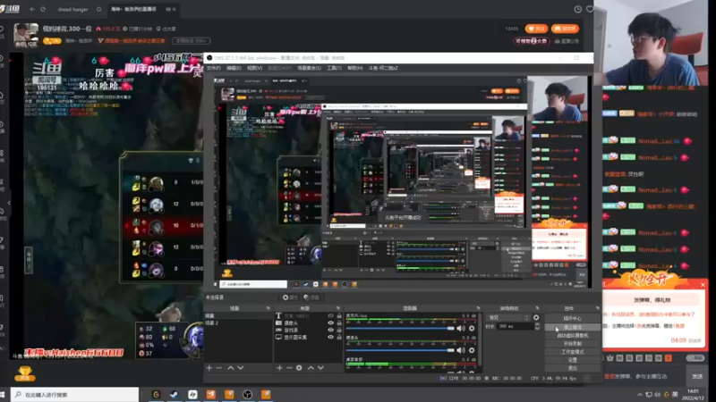The image size is (716, 402).
Task: Click the orange badge icon in chat toolbar
Action: click(x=668, y=358)
